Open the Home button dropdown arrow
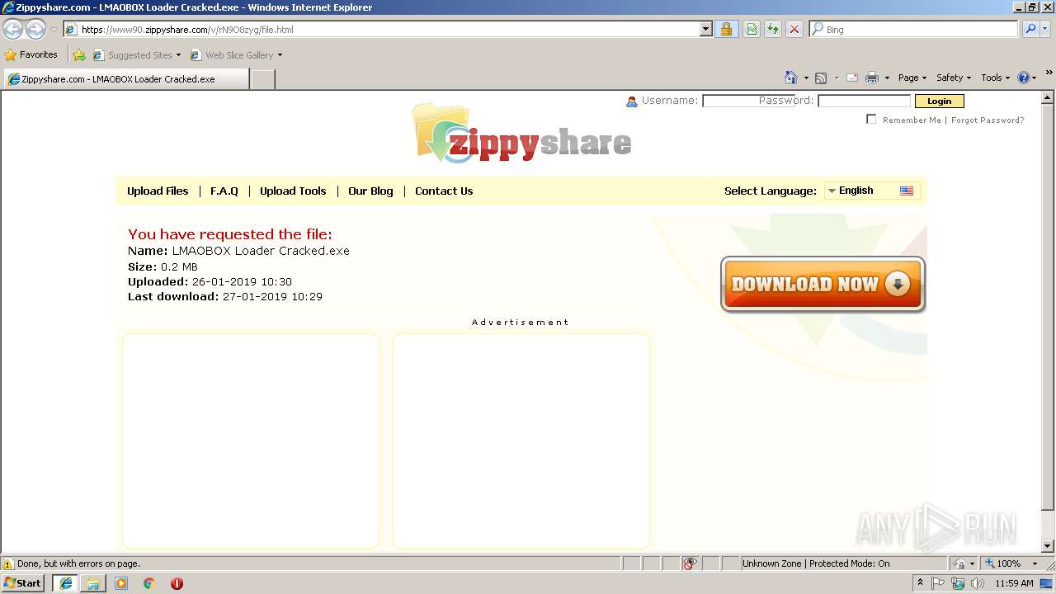The height and width of the screenshot is (594, 1056). pos(806,78)
